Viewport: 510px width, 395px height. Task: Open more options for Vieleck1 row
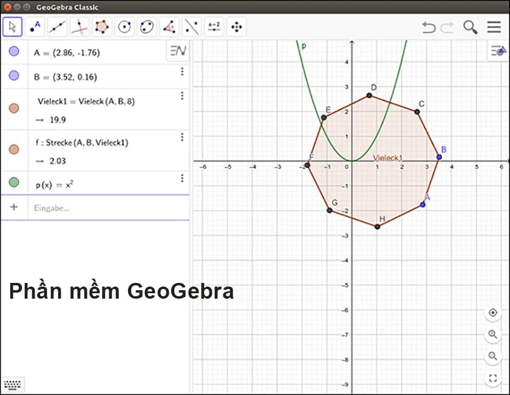tap(182, 96)
